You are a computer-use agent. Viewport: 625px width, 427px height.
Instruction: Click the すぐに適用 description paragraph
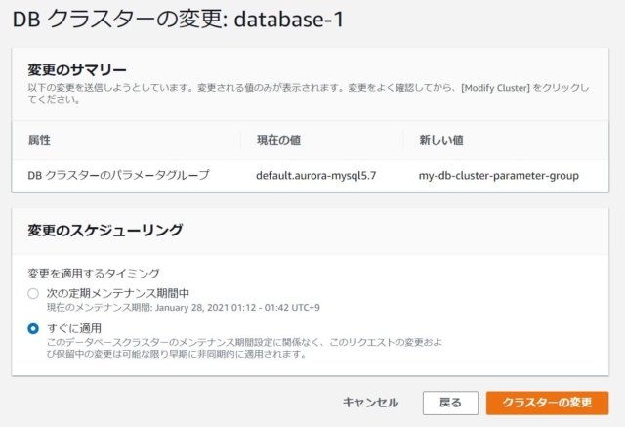click(244, 348)
